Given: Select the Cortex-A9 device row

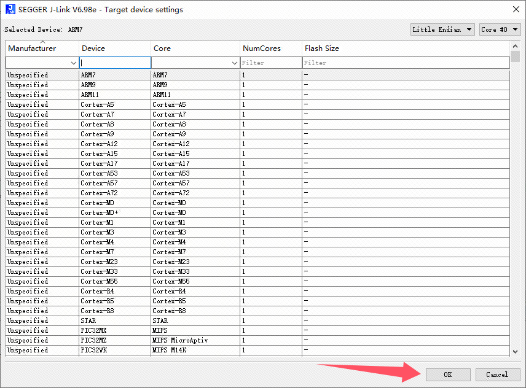Looking at the screenshot, I should 257,134.
